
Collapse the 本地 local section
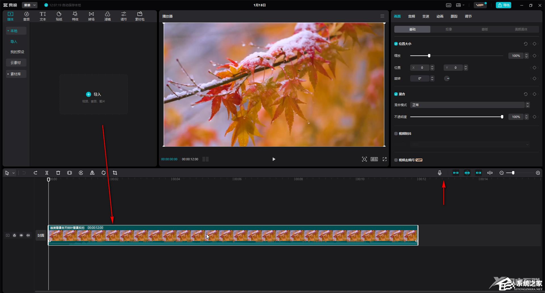coord(16,31)
